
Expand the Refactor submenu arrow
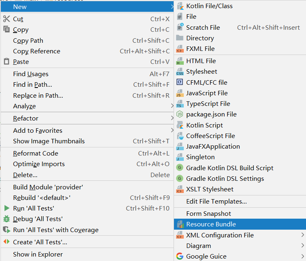pos(172,118)
